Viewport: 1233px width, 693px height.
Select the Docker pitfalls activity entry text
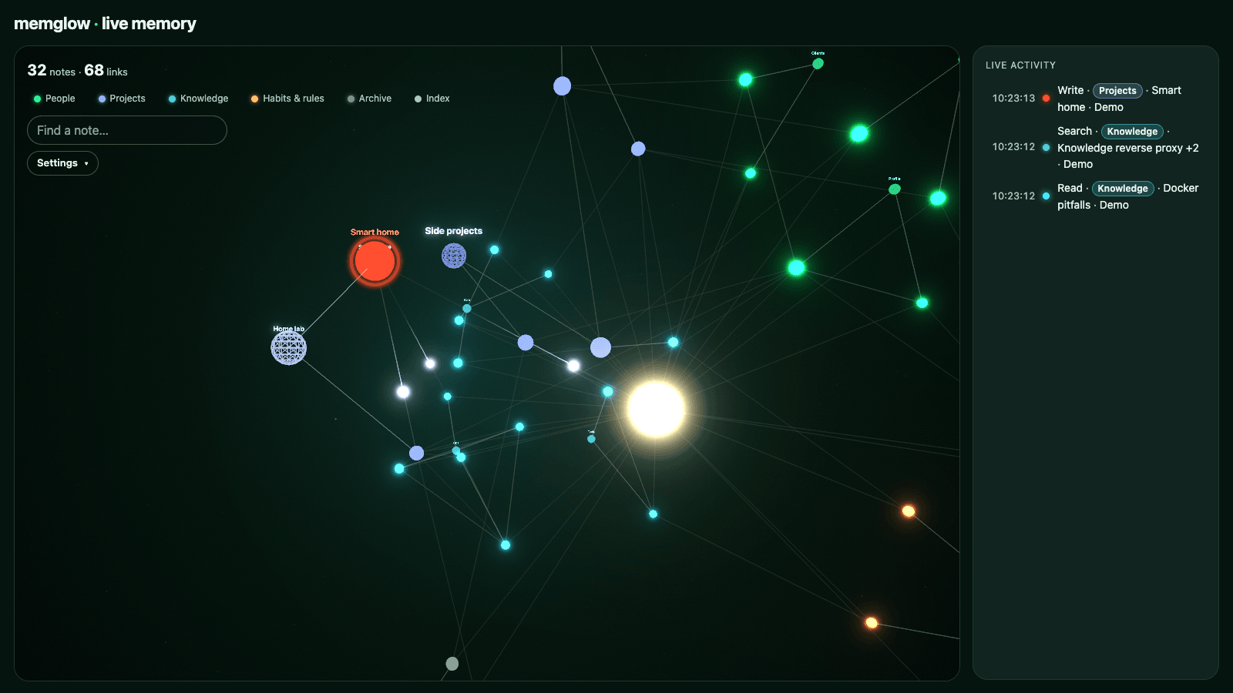click(x=1127, y=196)
